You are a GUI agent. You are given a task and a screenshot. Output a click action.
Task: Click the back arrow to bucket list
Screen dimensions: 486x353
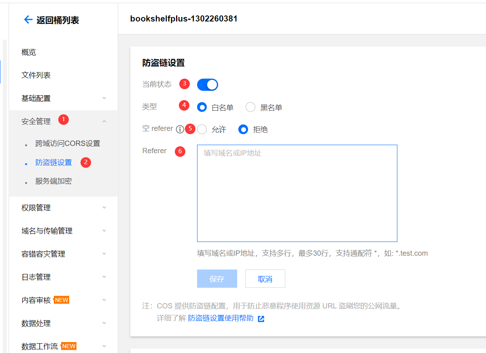point(28,19)
